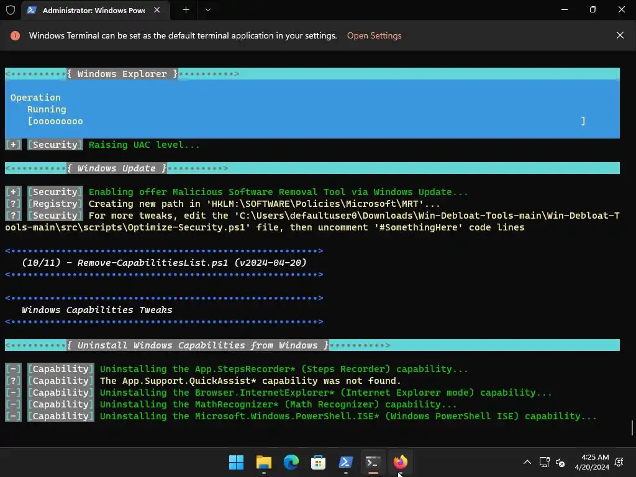This screenshot has height=477, width=636.
Task: Switch to Windows Terminal taskbar icon
Action: click(x=373, y=462)
